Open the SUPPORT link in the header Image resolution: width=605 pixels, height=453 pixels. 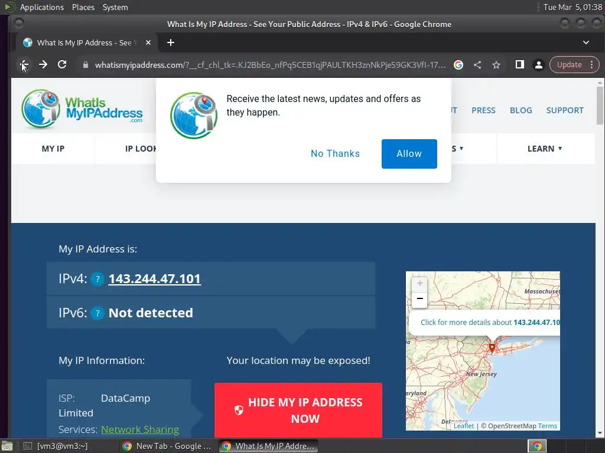tap(564, 110)
